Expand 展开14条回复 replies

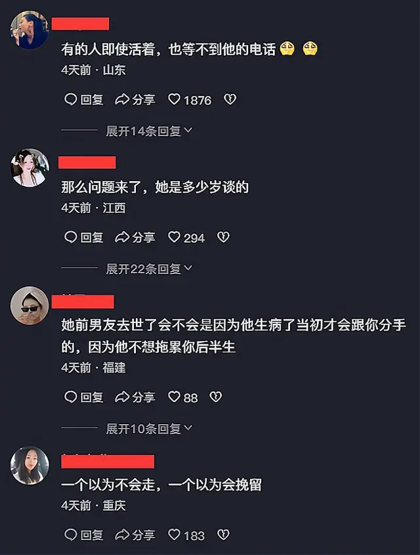point(149,131)
